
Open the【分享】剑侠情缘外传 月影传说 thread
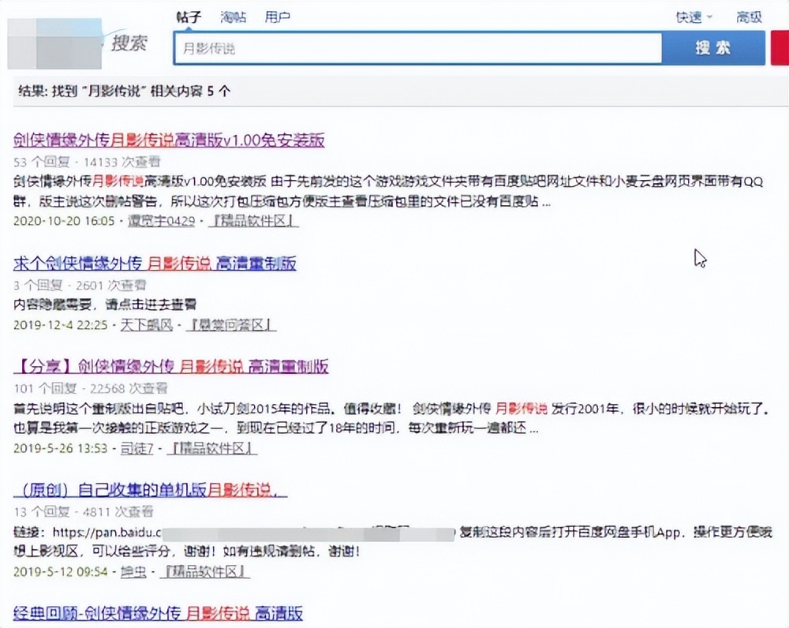coord(170,367)
